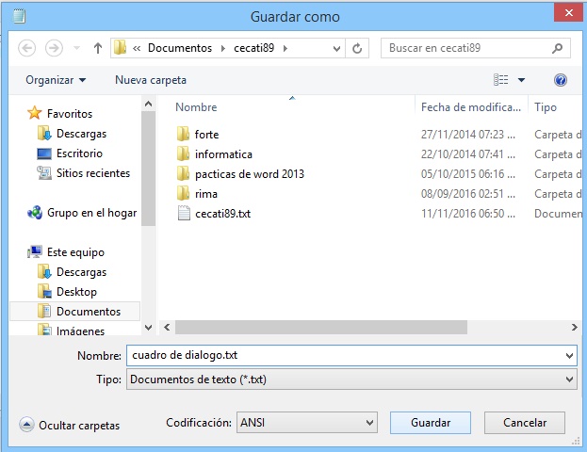Click the search magnifier icon

560,47
